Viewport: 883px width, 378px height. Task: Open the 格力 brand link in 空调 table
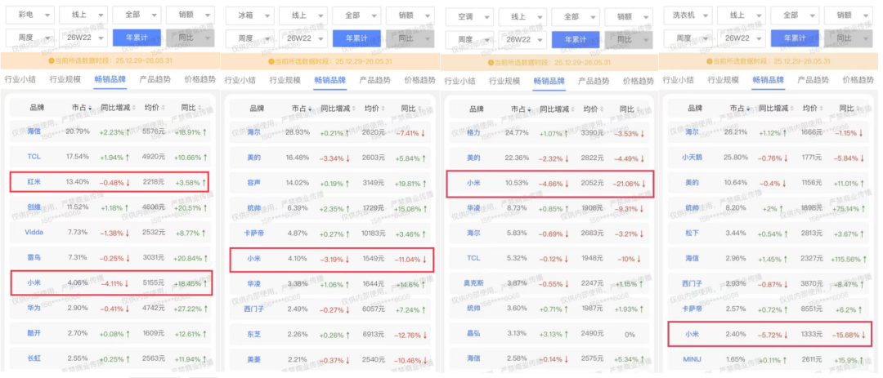pos(473,133)
